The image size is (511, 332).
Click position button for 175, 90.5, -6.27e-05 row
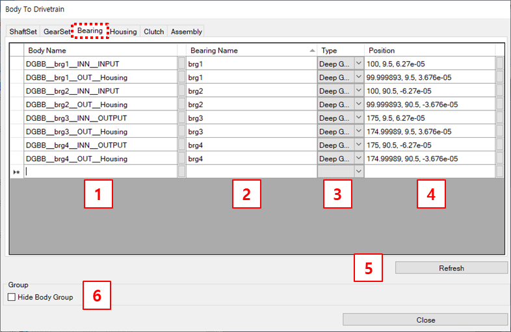tap(499, 144)
